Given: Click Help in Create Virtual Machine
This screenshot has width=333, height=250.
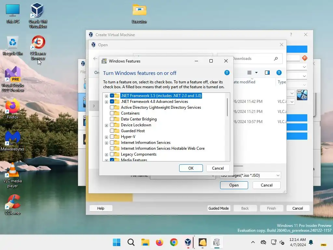Looking at the screenshot, I should click(101, 208).
